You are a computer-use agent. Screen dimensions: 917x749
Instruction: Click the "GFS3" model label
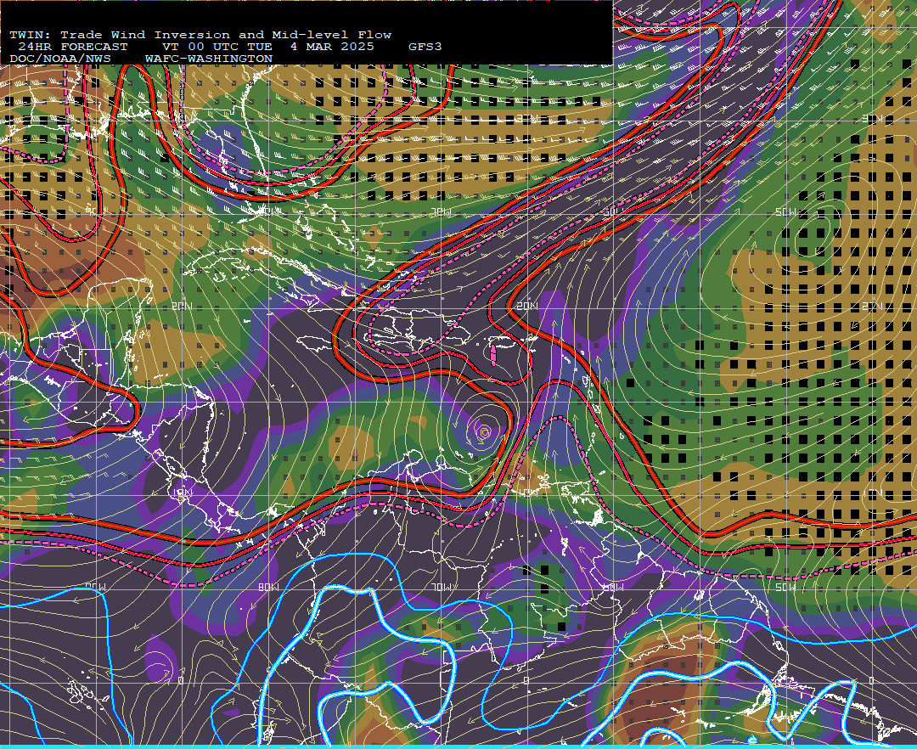[x=425, y=47]
